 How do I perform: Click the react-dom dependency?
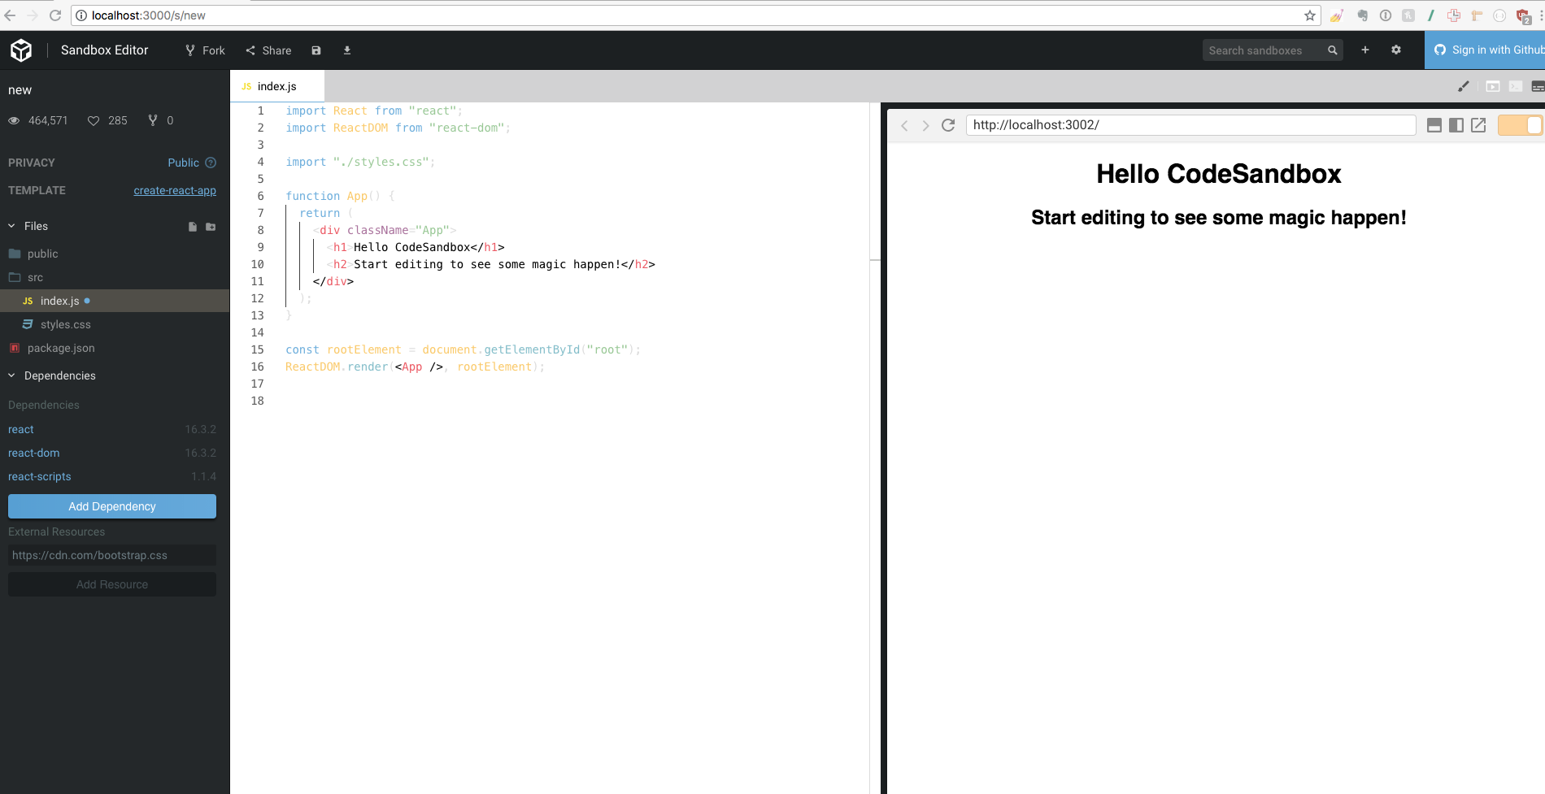pyautogui.click(x=34, y=453)
